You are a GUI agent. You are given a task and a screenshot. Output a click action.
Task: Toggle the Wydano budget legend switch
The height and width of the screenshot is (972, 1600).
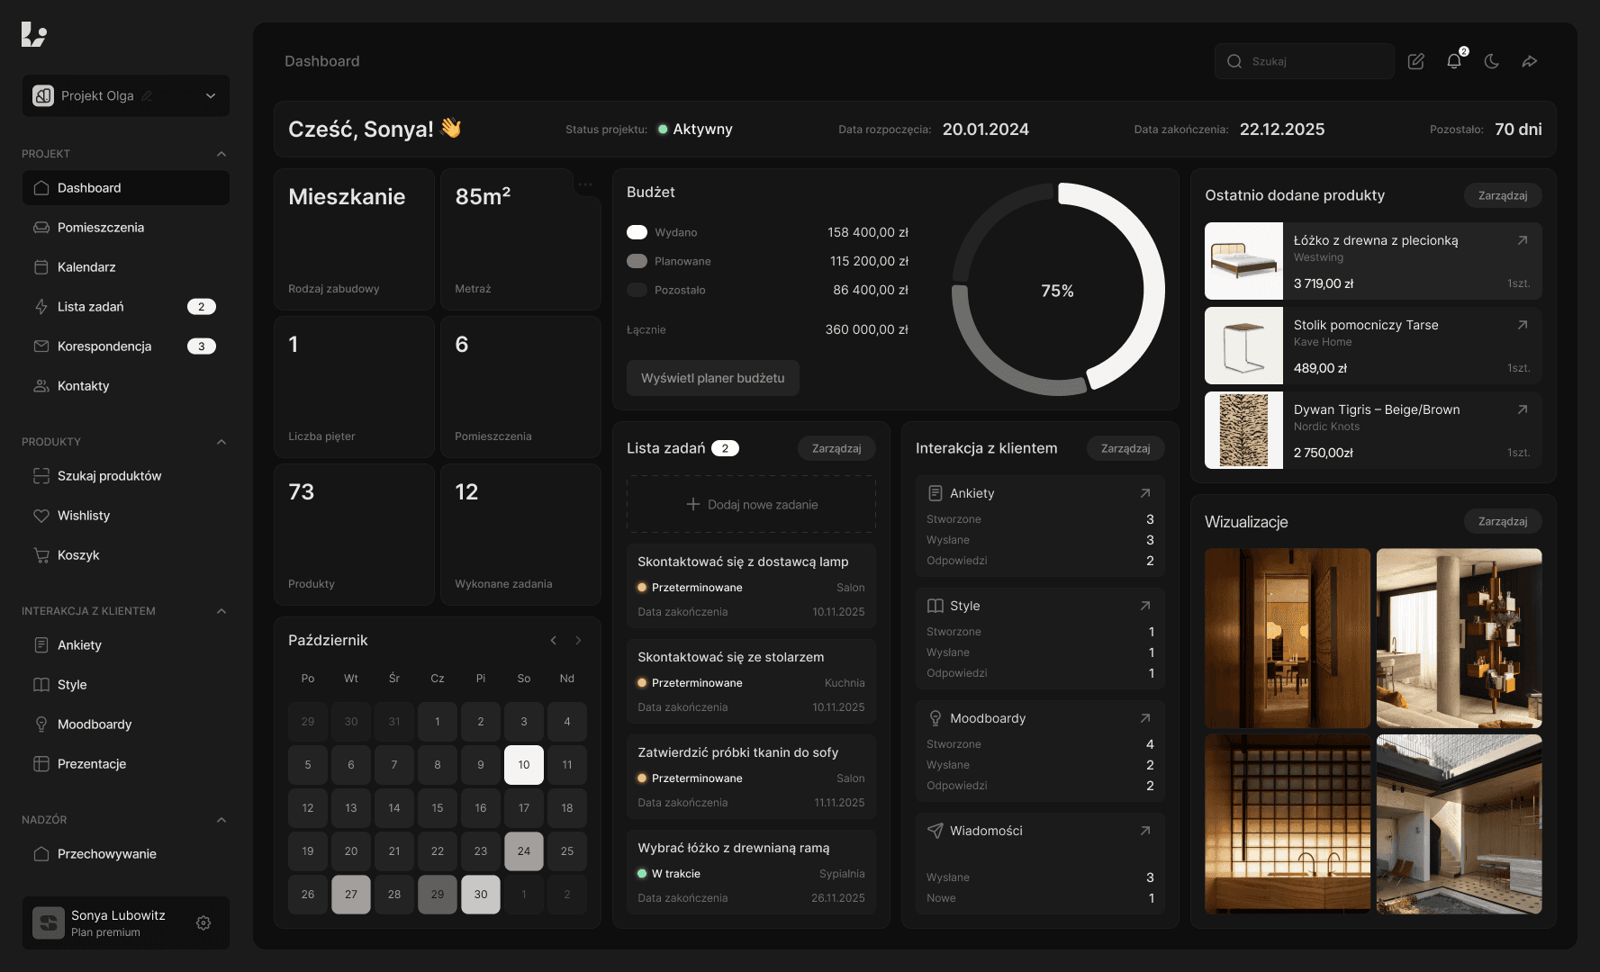pos(637,232)
